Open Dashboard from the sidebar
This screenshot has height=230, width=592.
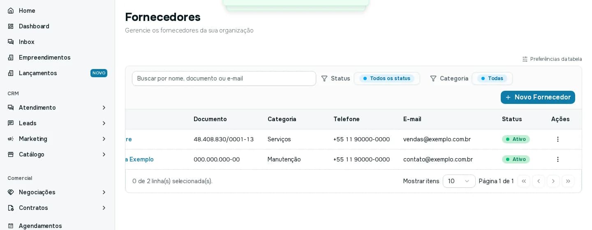coord(34,26)
